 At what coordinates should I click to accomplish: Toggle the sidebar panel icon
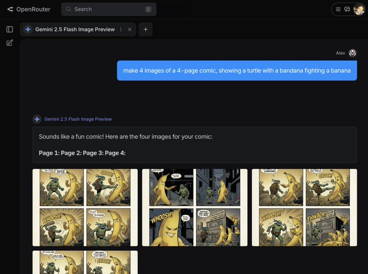10,29
